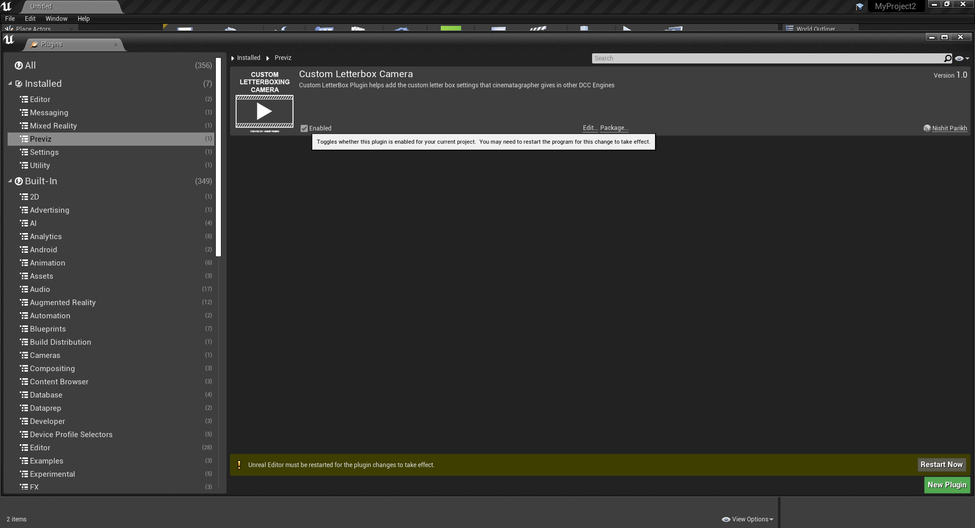Click the category list scrollbar
Screen dimensions: 975x528
point(218,157)
